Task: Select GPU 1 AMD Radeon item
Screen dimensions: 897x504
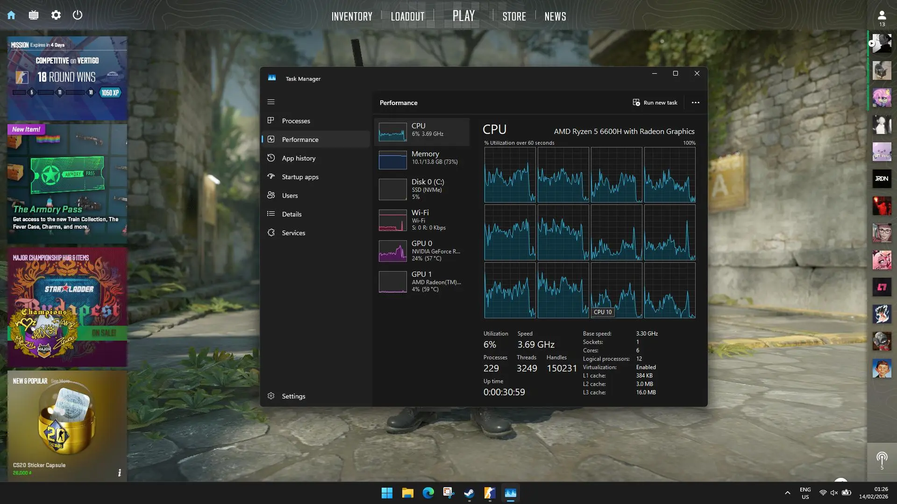Action: pyautogui.click(x=422, y=281)
